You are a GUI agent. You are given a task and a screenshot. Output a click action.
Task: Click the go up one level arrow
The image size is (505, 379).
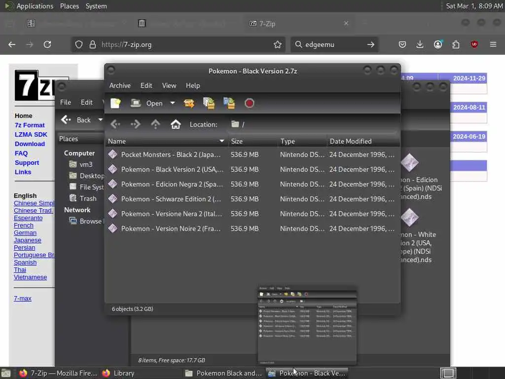coord(155,124)
